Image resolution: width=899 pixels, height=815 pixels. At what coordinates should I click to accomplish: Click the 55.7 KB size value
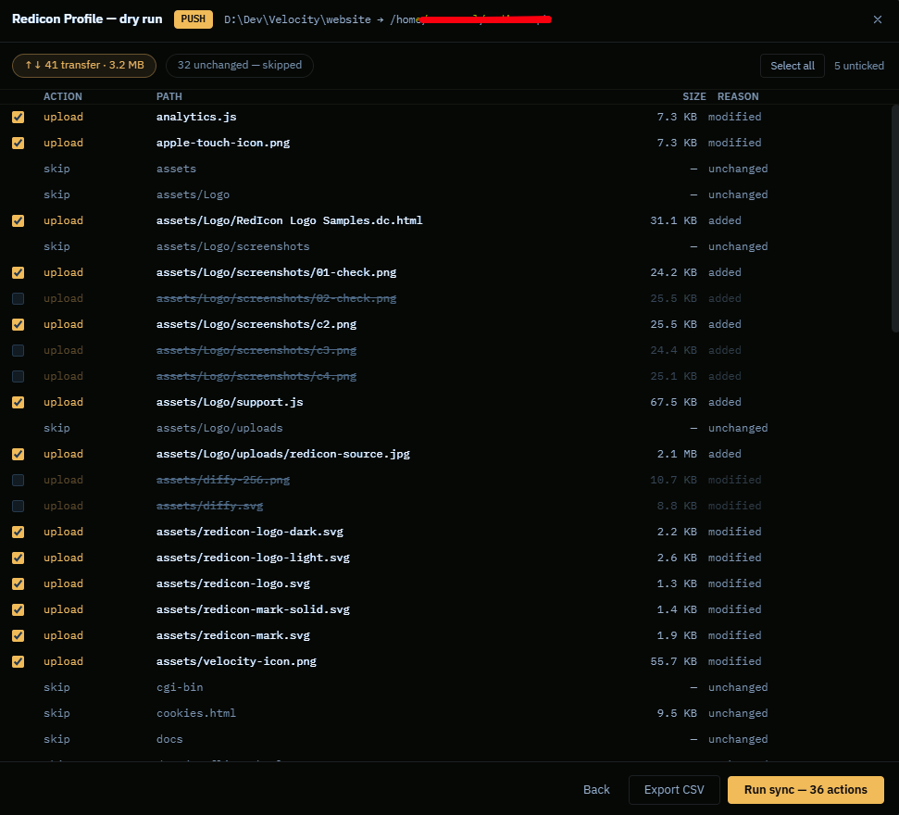[673, 661]
